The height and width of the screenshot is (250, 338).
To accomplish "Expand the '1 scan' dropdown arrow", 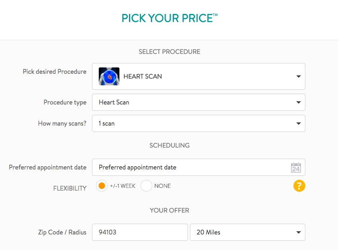I will coord(299,124).
